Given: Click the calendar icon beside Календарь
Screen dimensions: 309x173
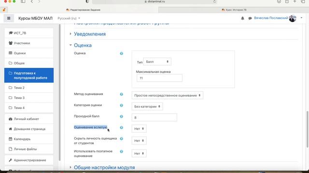Looking at the screenshot, I should point(11,139).
